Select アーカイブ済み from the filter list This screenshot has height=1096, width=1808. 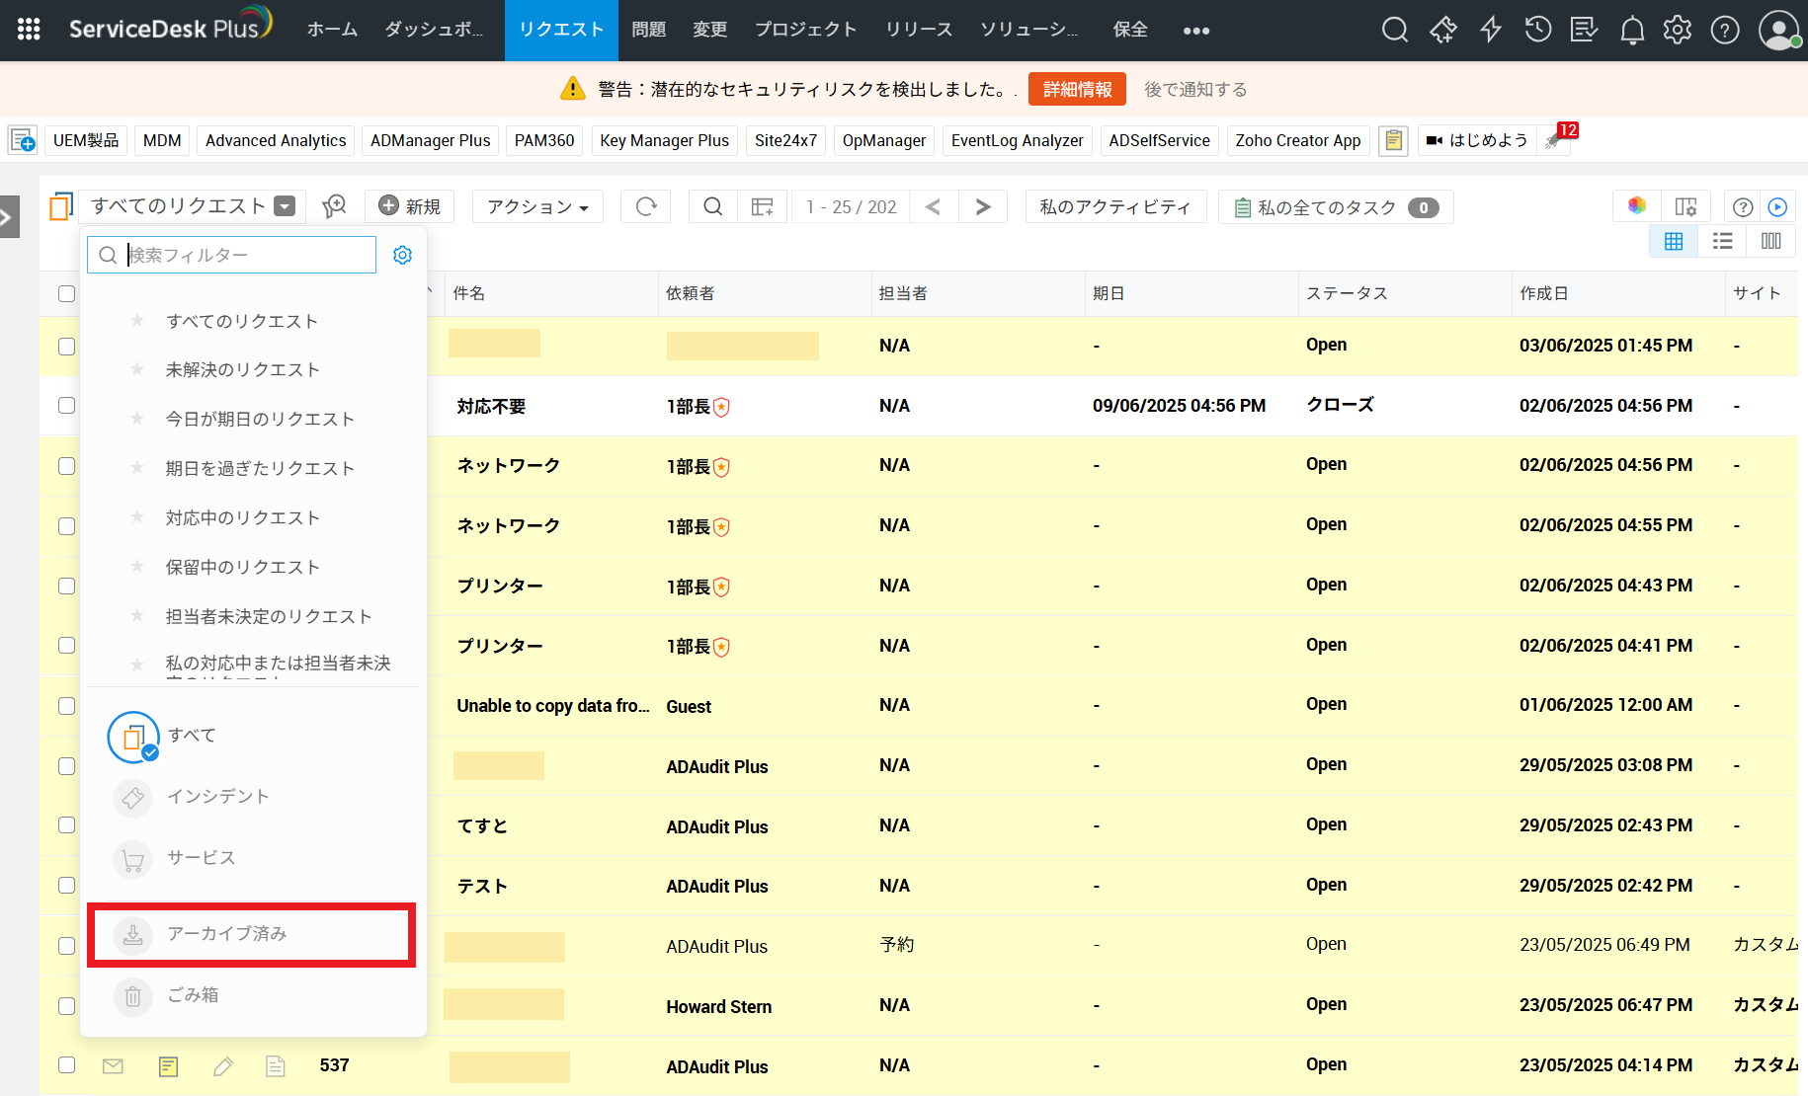(226, 934)
